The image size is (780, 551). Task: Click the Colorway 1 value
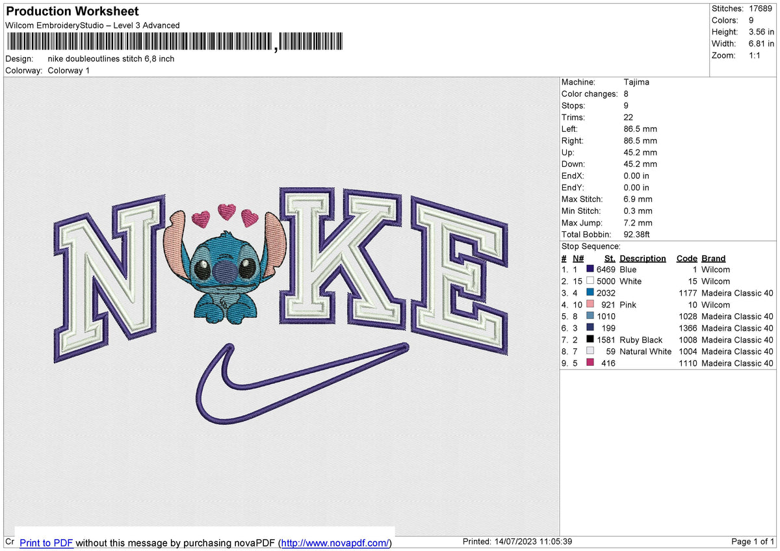point(69,71)
